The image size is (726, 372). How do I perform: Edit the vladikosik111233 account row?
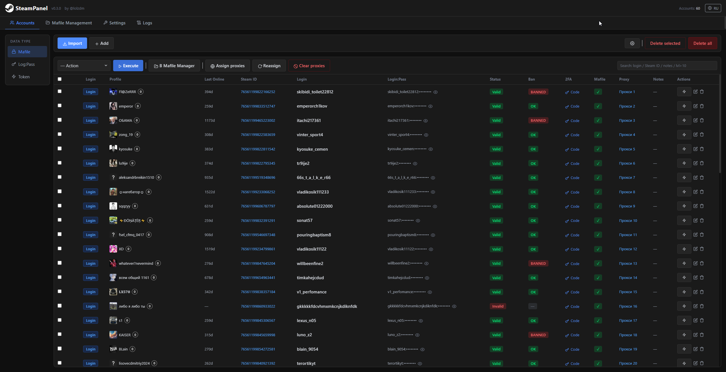click(x=695, y=192)
